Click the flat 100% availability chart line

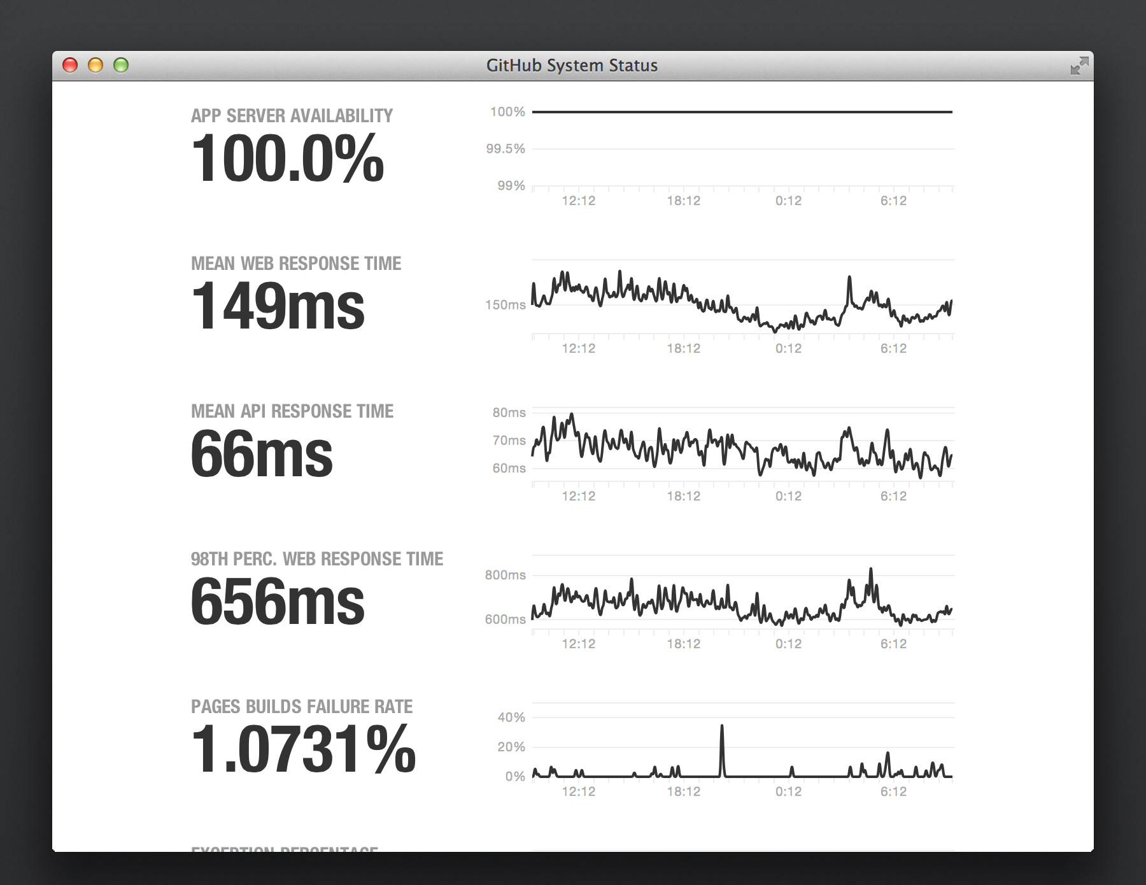click(742, 112)
